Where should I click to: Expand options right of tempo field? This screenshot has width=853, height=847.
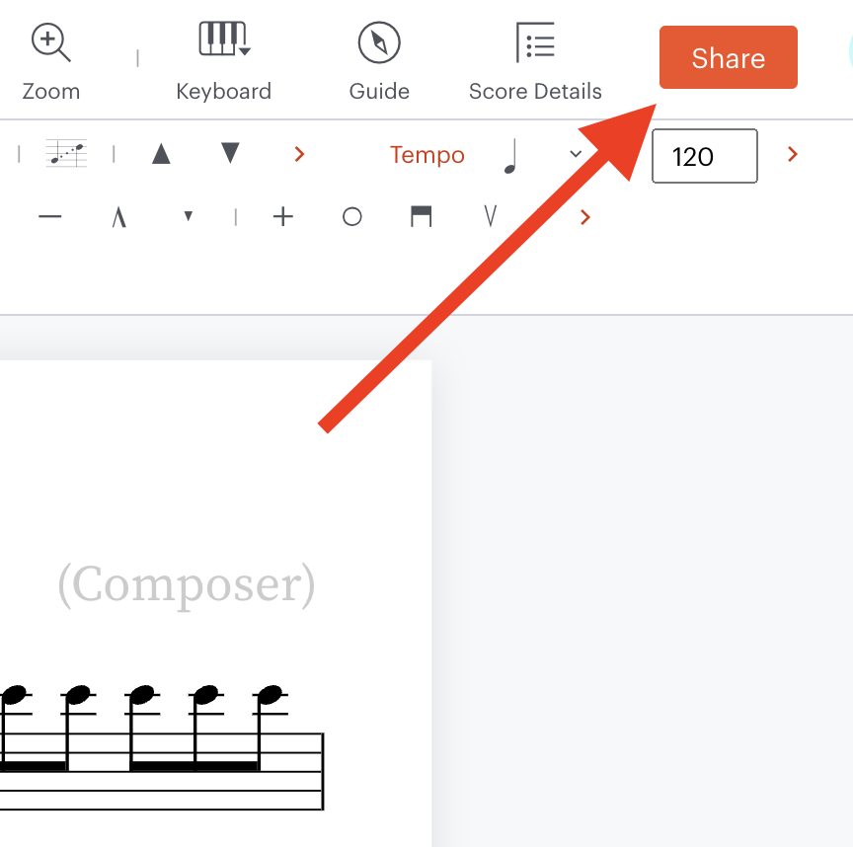pyautogui.click(x=793, y=155)
